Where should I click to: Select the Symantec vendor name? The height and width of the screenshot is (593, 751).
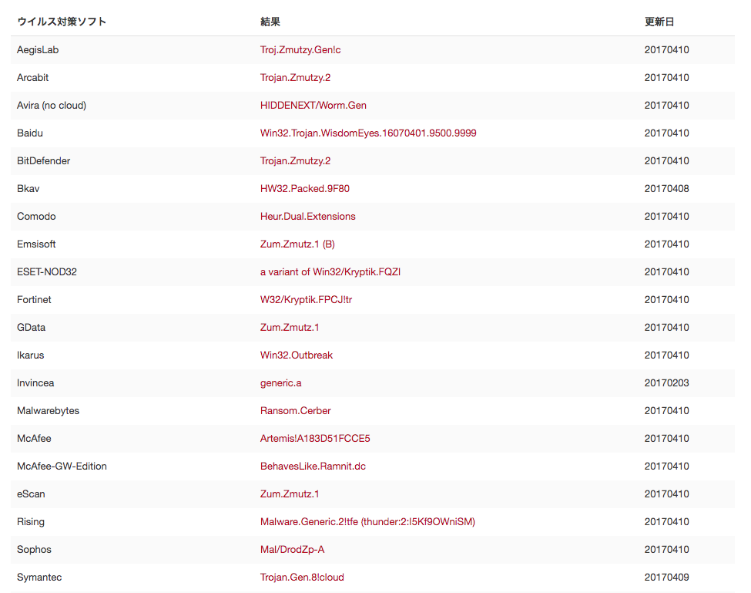click(x=39, y=578)
